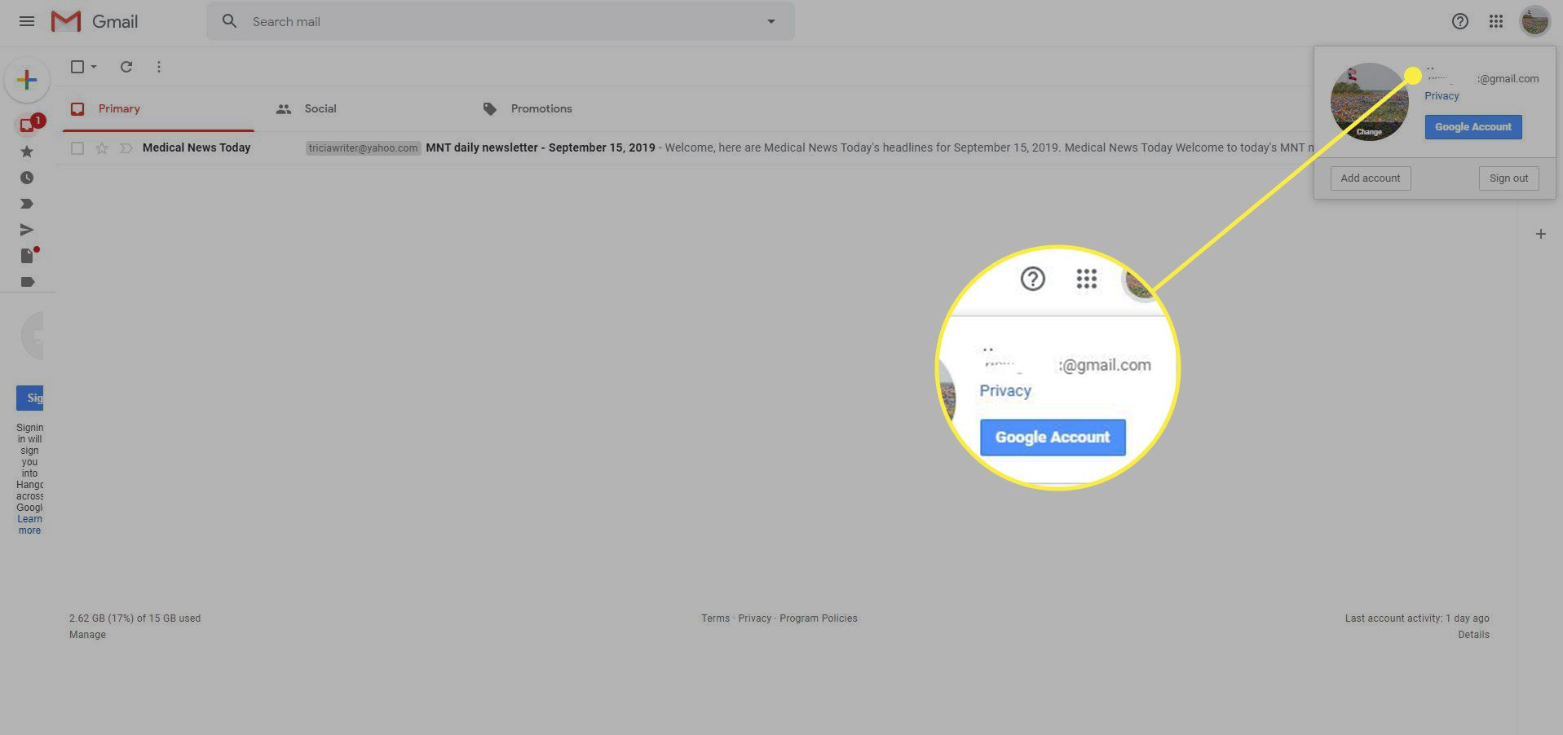1563x735 pixels.
Task: Star the Medical News Today email
Action: (x=102, y=148)
